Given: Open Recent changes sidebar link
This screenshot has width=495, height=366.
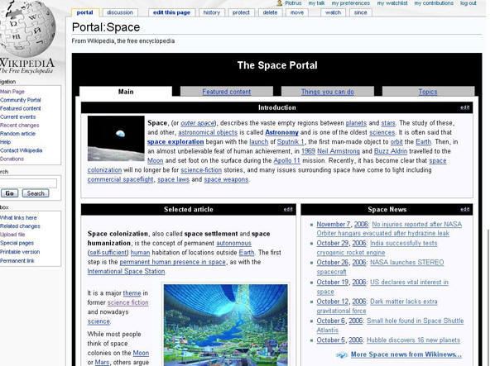Looking at the screenshot, I should (x=20, y=126).
